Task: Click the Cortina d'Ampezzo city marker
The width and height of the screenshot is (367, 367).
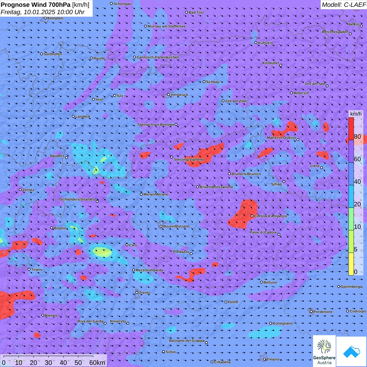Action: [252, 216]
